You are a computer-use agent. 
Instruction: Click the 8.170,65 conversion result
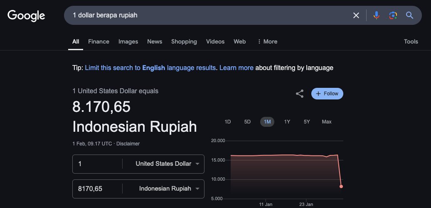101,106
